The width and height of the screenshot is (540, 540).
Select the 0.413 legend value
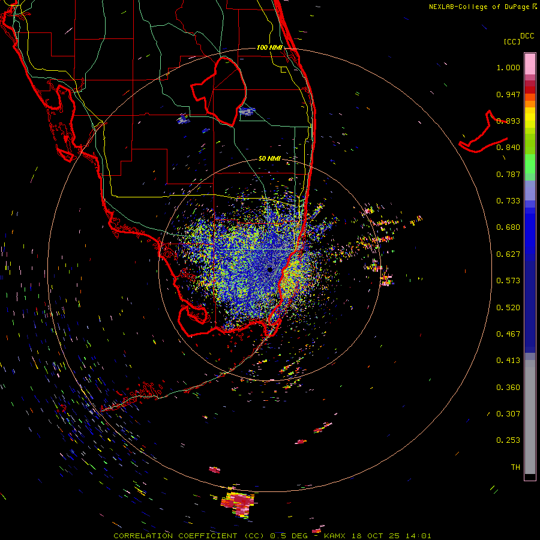click(x=508, y=361)
